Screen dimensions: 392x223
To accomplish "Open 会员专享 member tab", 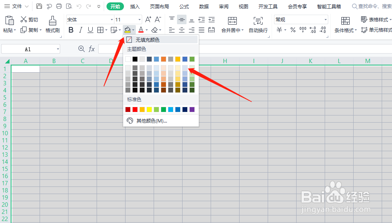I will point(297,6).
